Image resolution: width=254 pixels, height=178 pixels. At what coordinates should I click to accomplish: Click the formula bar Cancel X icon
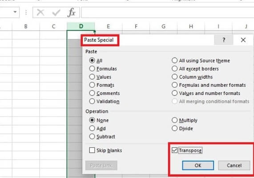coord(40,12)
